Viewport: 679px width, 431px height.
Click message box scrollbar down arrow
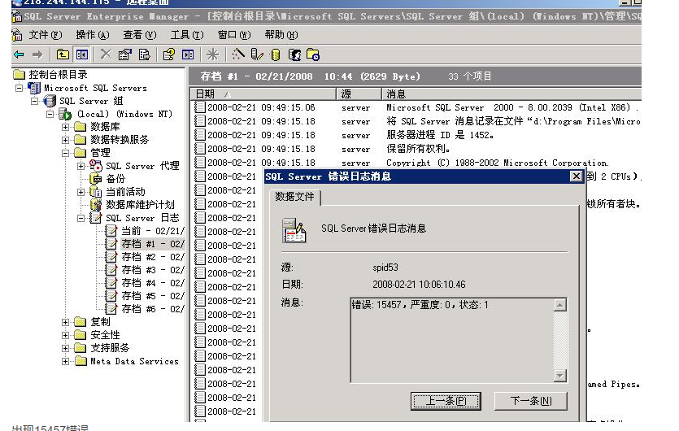coord(559,376)
